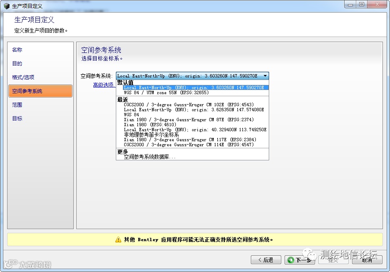Go to the 目的 step
The height and width of the screenshot is (272, 390).
[x=17, y=63]
